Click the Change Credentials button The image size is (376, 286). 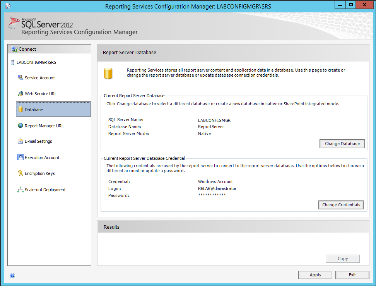click(x=341, y=205)
